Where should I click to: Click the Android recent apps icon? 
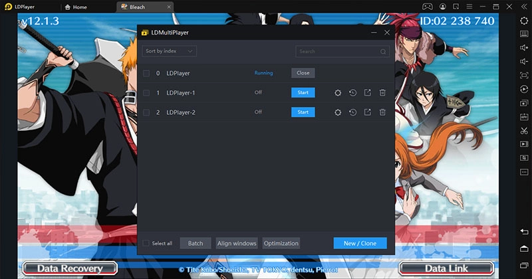pos(524,265)
